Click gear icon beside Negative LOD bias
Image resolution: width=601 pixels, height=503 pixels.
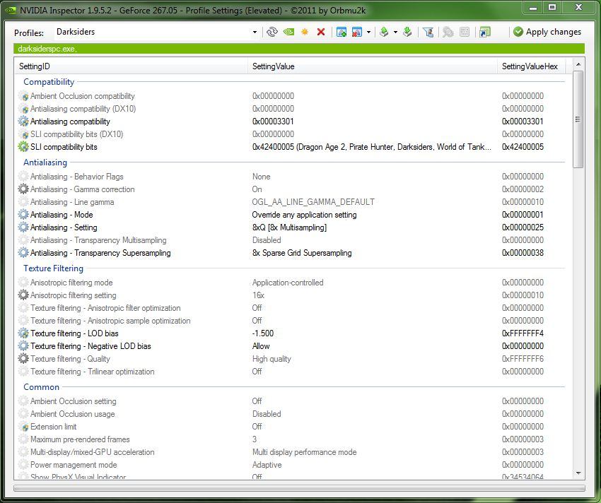(x=23, y=346)
